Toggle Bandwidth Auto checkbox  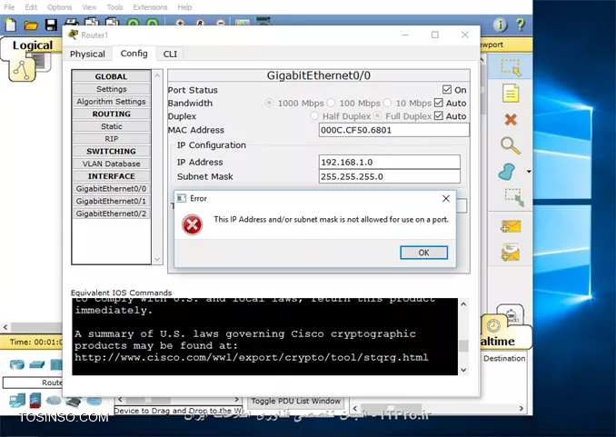[x=439, y=103]
